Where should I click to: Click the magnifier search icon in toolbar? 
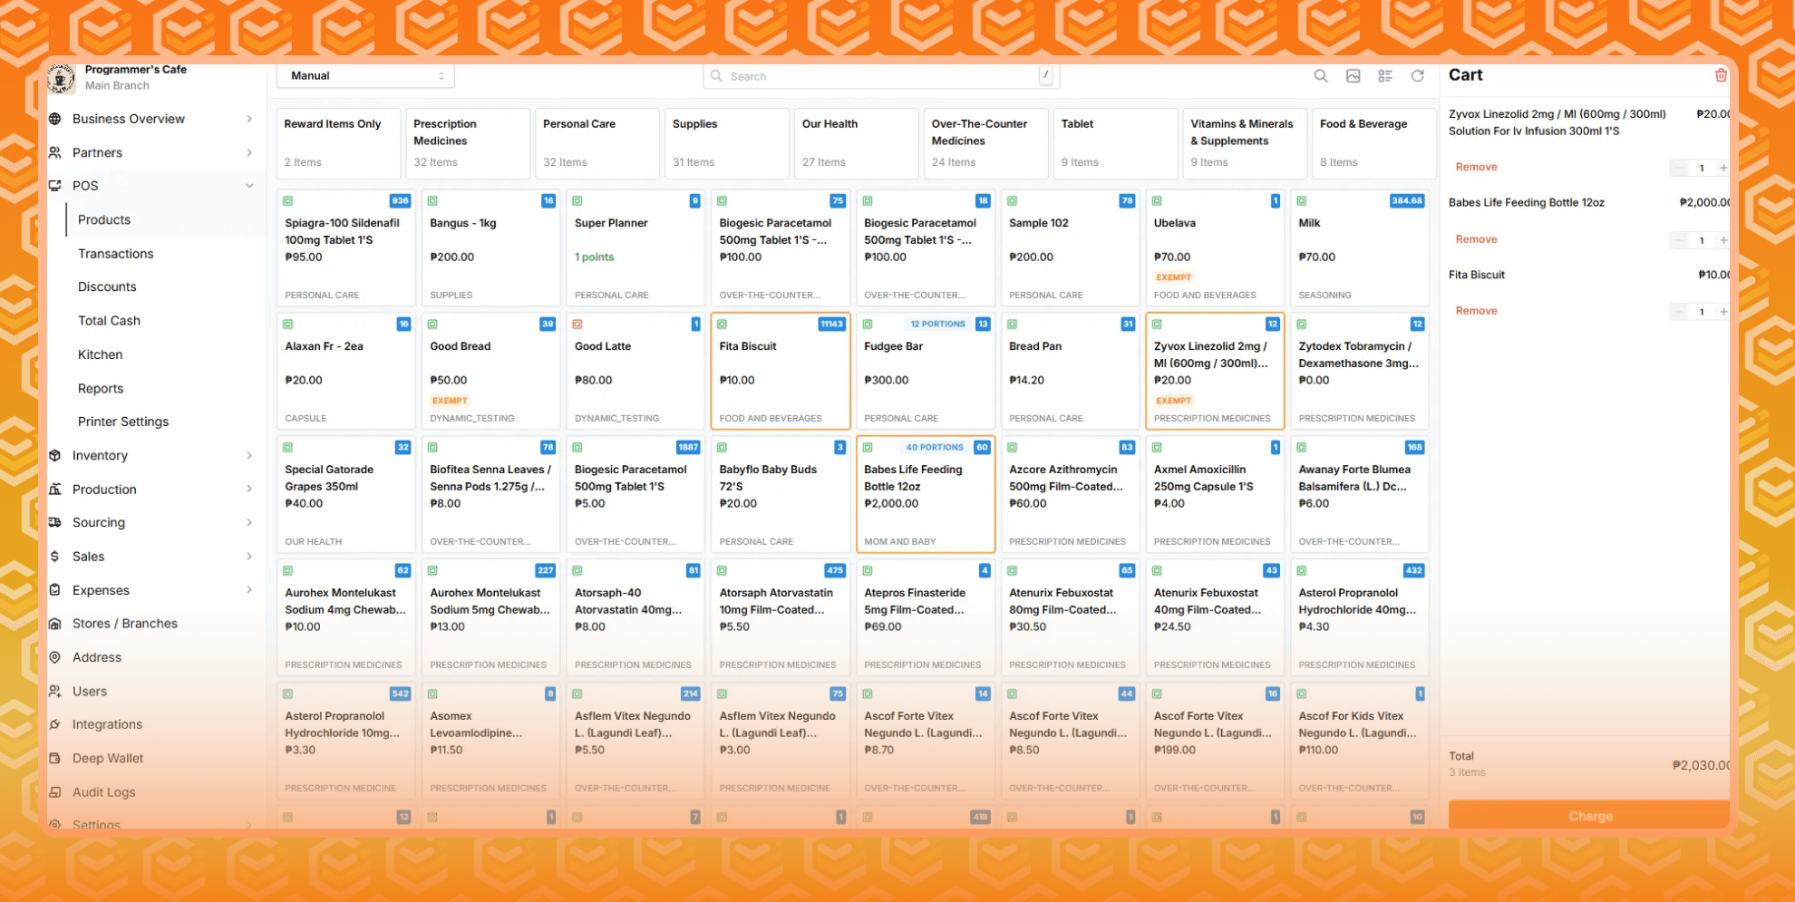click(x=1321, y=76)
